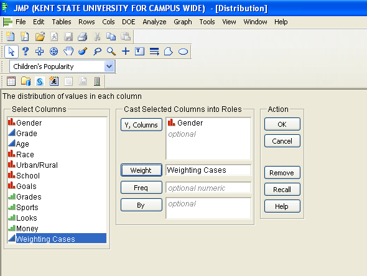Click the Weight role button

tap(141, 170)
